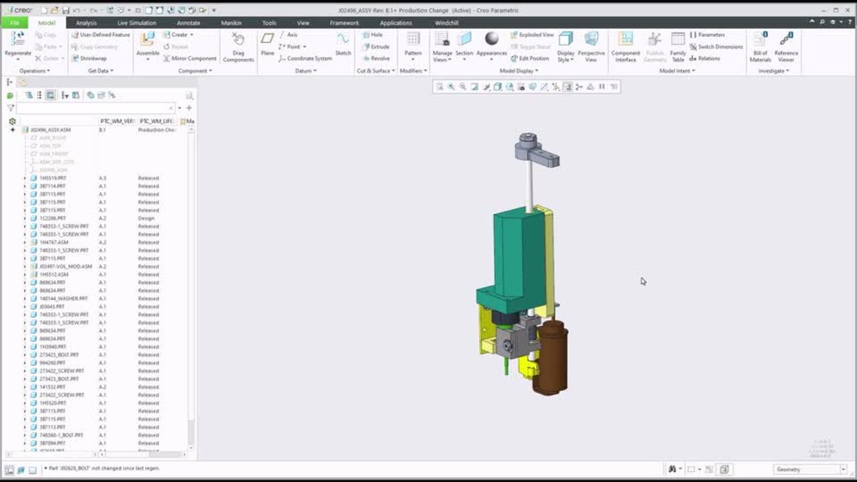Click the Mirror Component button

tap(190, 58)
